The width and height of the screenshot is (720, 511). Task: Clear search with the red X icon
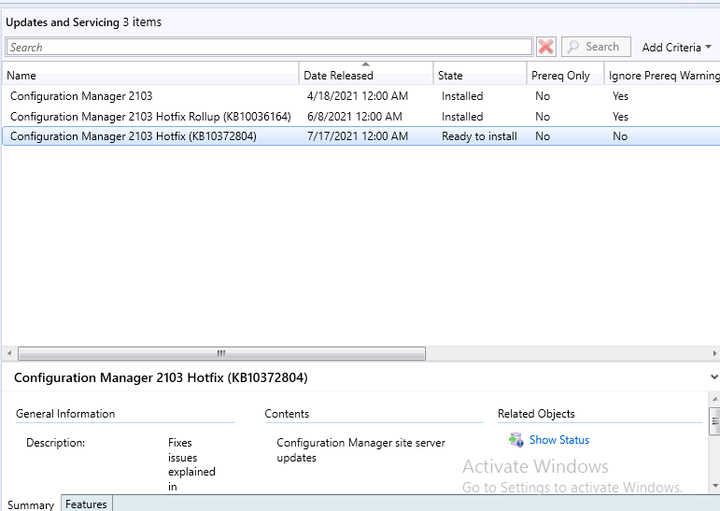(x=546, y=47)
